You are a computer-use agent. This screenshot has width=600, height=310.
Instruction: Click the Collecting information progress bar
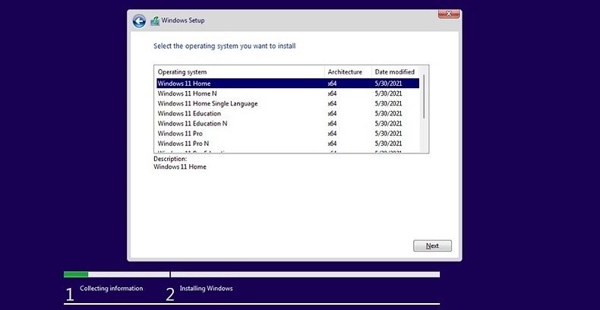[116, 274]
